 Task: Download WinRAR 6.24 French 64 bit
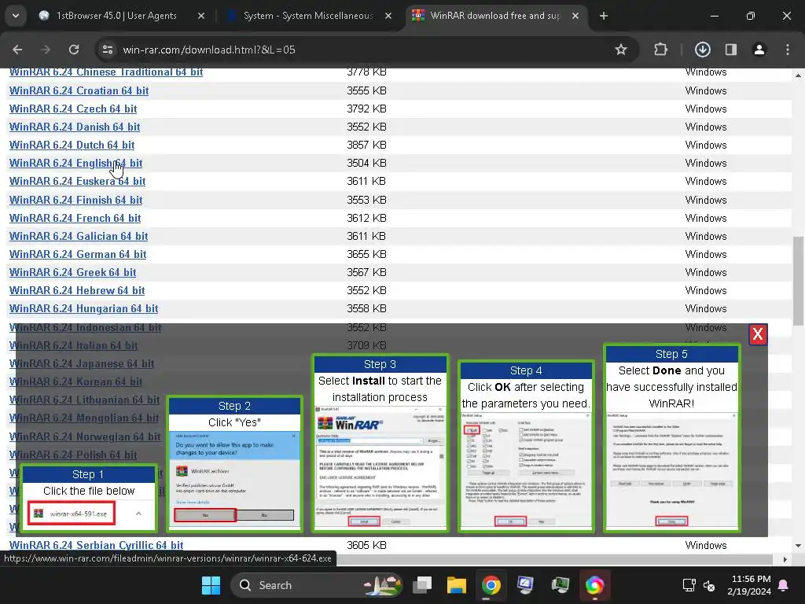(75, 219)
